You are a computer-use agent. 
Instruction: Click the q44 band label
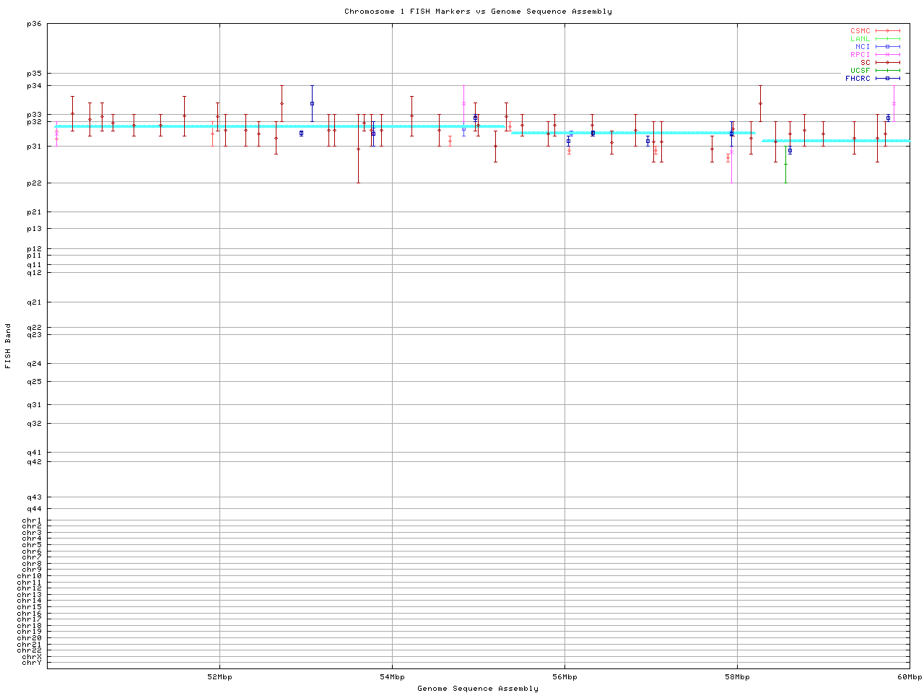tap(34, 509)
